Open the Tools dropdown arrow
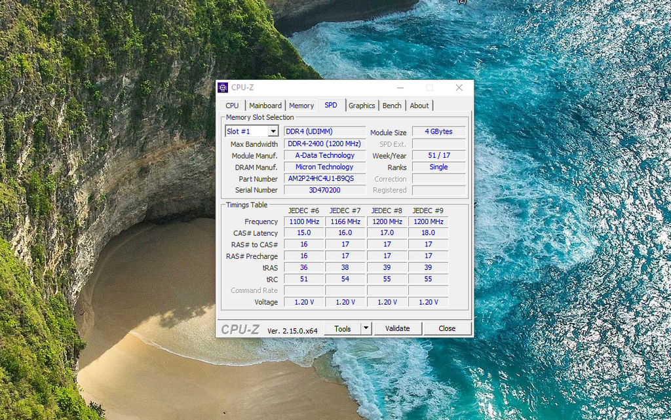Image resolution: width=671 pixels, height=420 pixels. [366, 328]
